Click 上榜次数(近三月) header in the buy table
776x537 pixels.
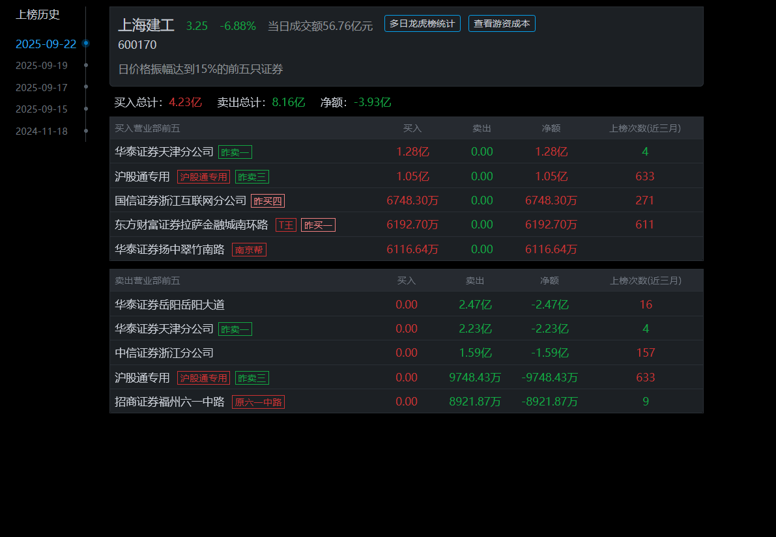click(645, 129)
